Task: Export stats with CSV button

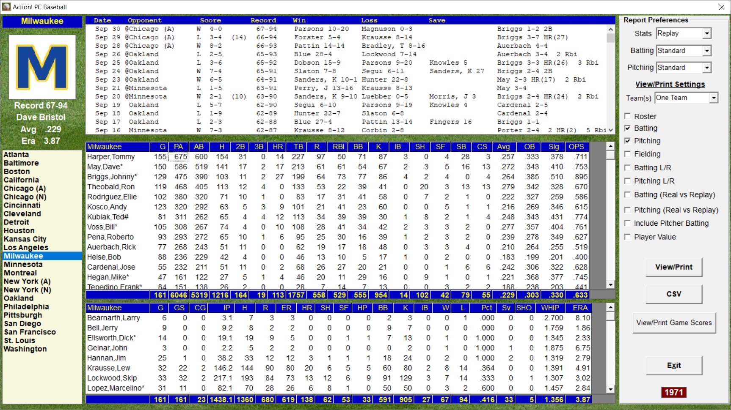Action: tap(673, 294)
